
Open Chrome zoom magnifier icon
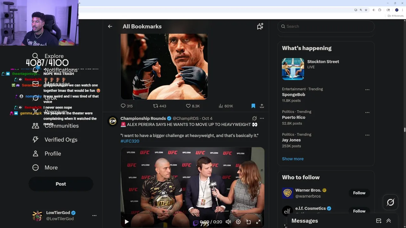(361, 10)
